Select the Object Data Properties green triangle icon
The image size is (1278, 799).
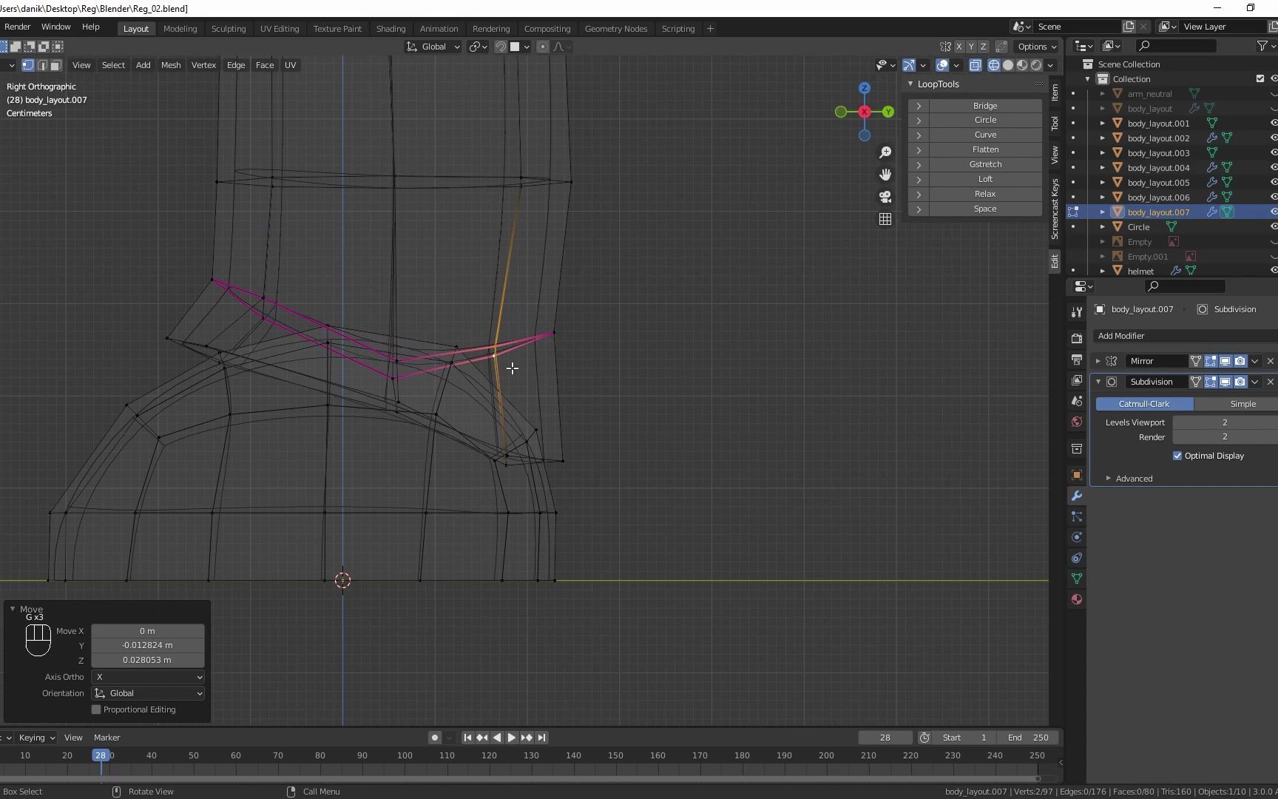[1076, 578]
